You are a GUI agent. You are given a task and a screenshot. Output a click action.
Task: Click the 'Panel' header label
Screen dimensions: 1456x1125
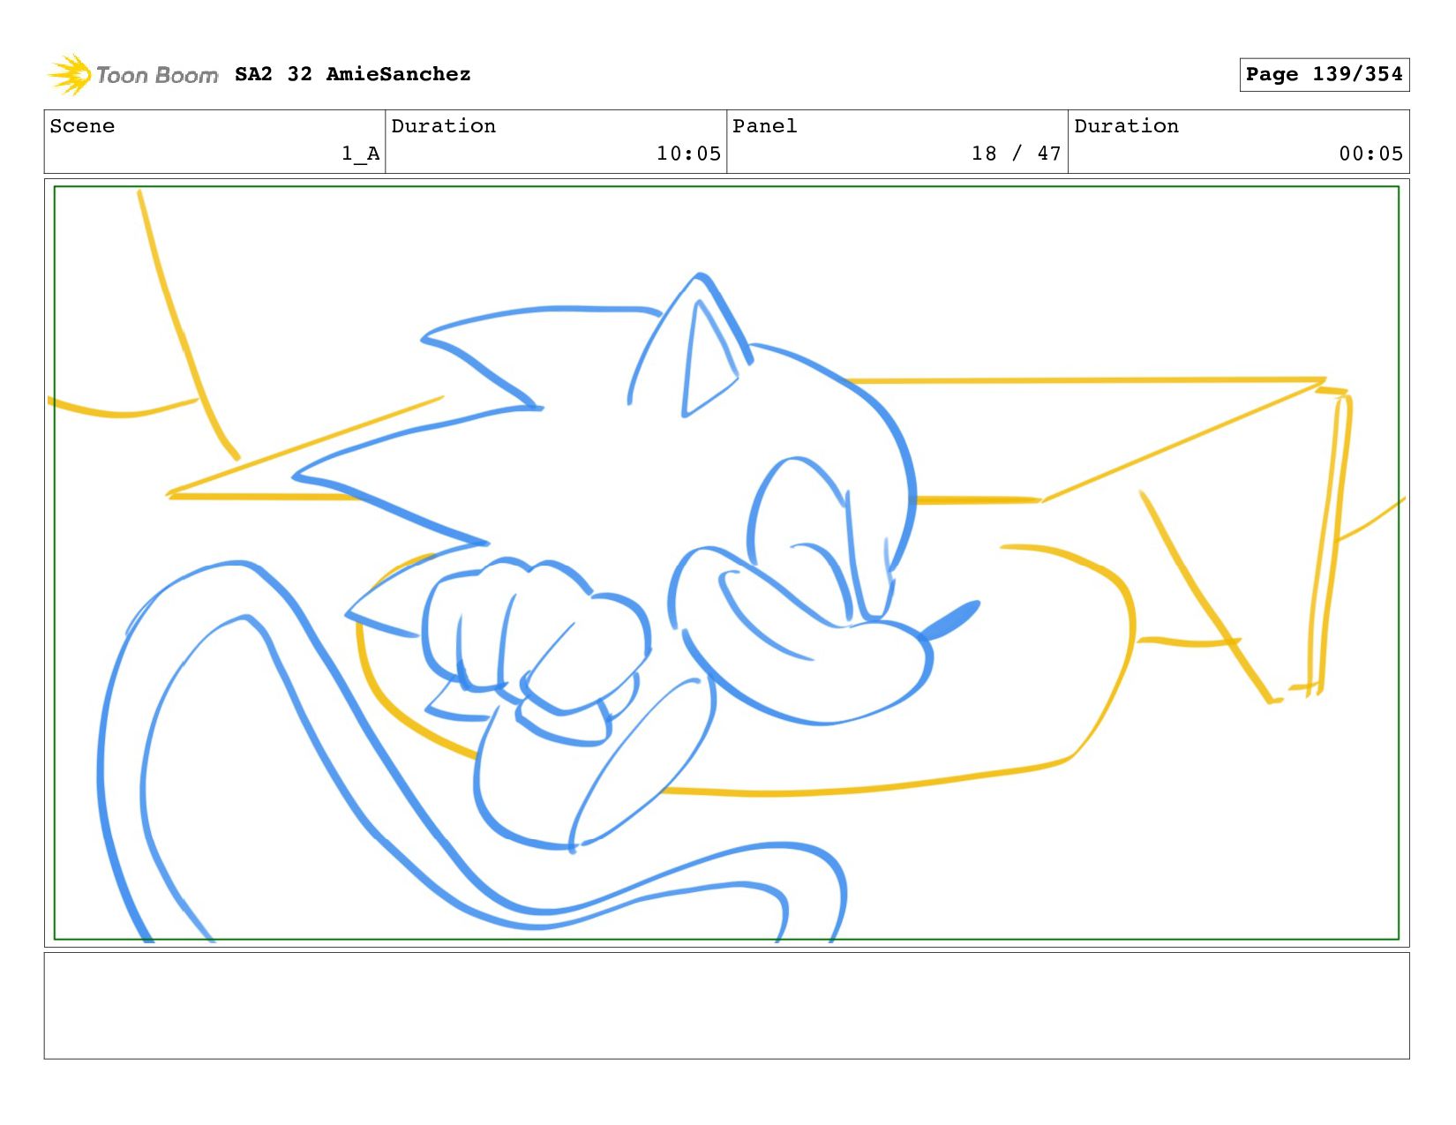coord(765,126)
